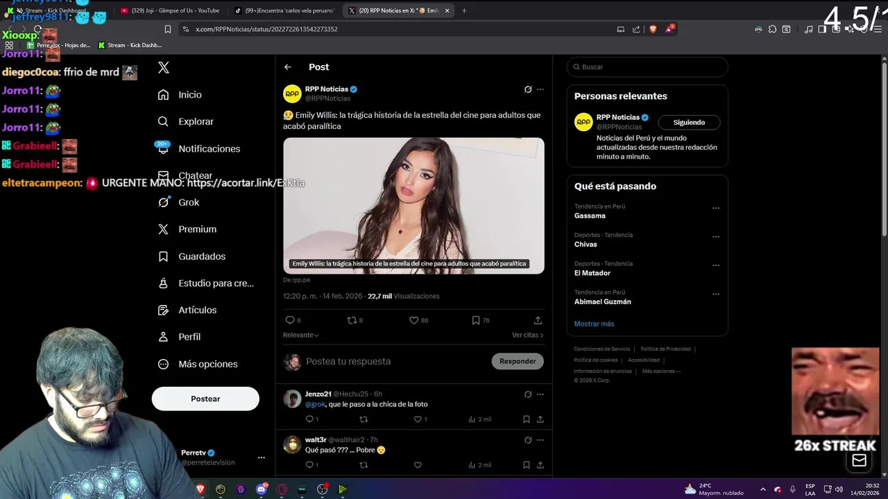Open three-dot menu on walt3r's reply
Viewport: 888px width, 499px height.
pyautogui.click(x=540, y=440)
